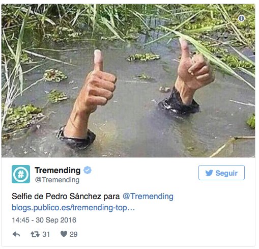Click the grey @Tremending handle under the name
259x249 pixels.
57,180
